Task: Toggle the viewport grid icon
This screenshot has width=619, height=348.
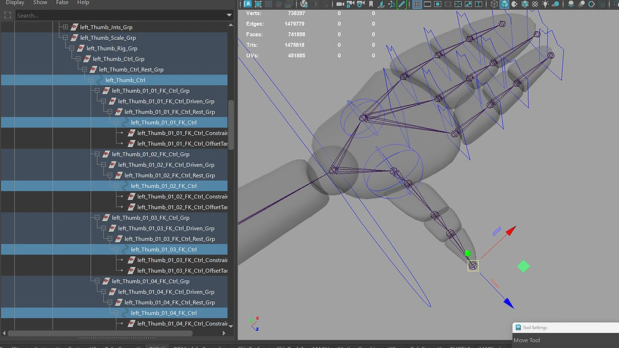Action: pos(417,4)
